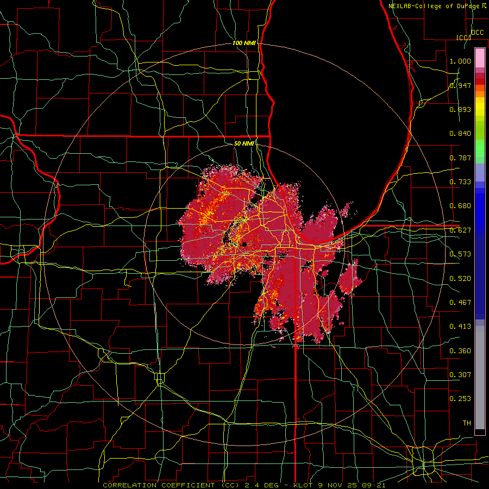489x489 pixels.
Task: Click the pink top segment of the color bar
Action: click(480, 58)
